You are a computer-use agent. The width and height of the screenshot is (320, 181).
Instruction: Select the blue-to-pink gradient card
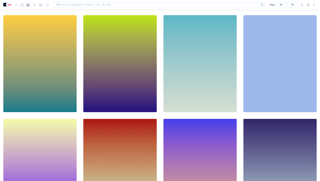pos(200,150)
